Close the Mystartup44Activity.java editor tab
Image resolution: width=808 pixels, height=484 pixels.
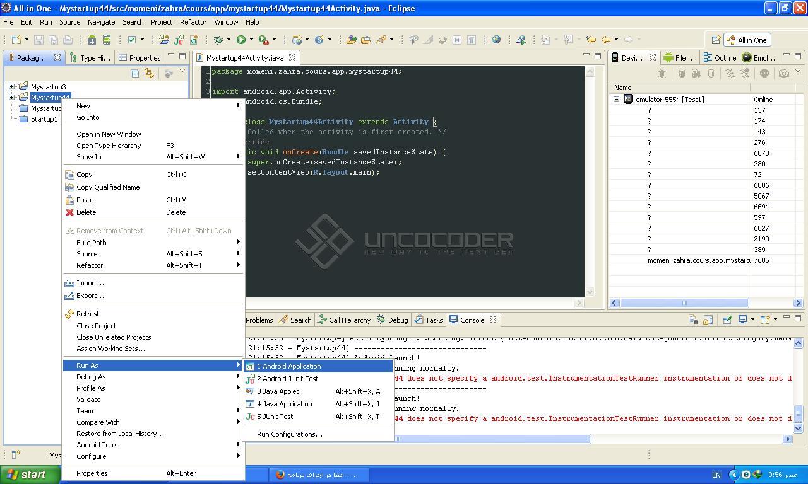pyautogui.click(x=292, y=58)
